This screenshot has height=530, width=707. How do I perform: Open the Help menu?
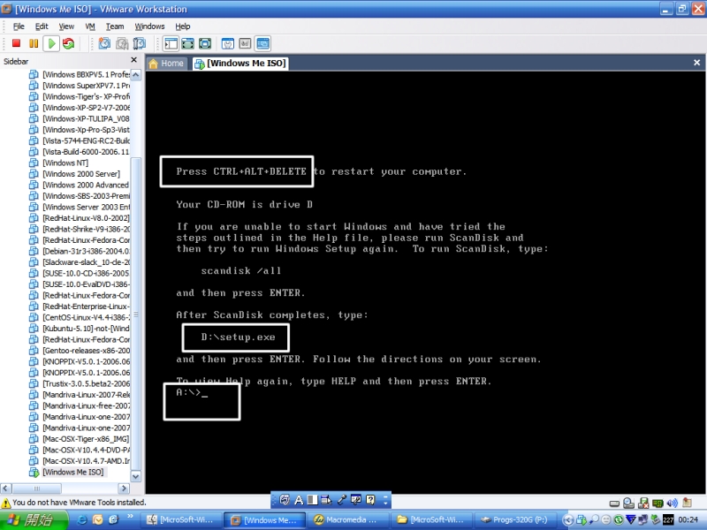tap(183, 26)
